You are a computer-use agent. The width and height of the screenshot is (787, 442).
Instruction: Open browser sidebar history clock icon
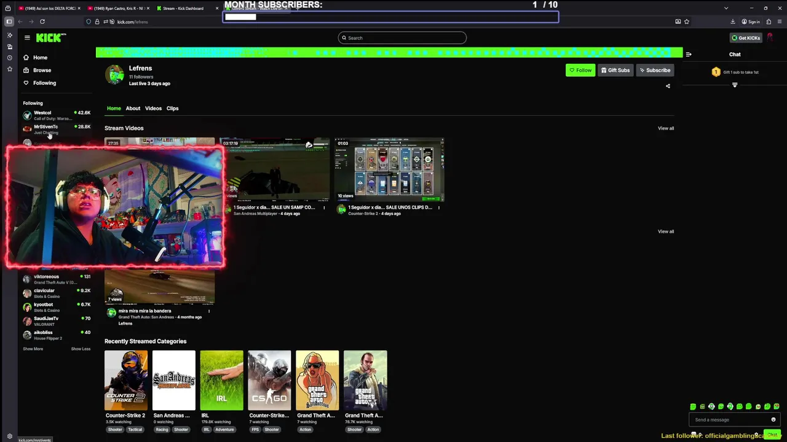(x=9, y=58)
